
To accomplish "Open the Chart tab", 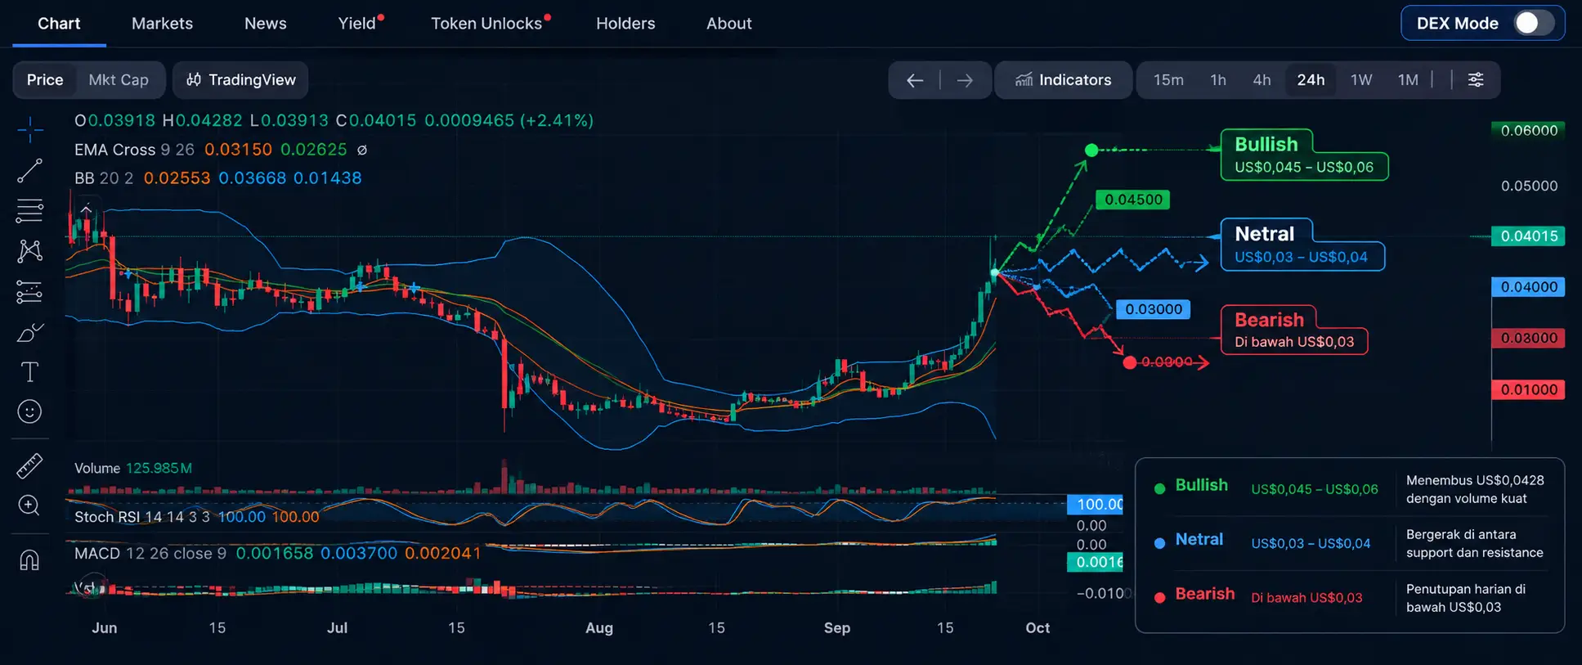I will coord(59,23).
